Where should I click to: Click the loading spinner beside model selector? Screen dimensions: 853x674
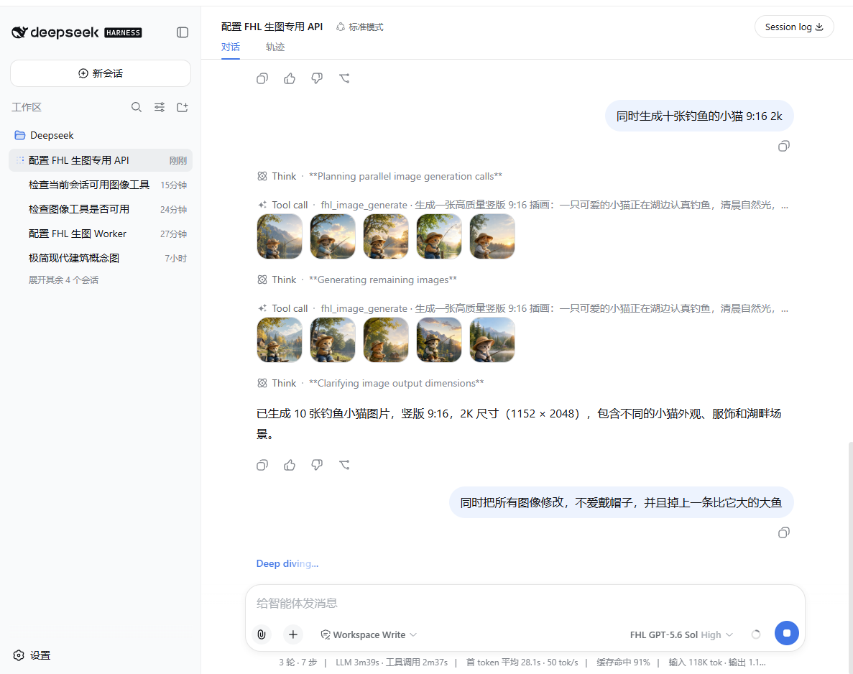pyautogui.click(x=755, y=634)
